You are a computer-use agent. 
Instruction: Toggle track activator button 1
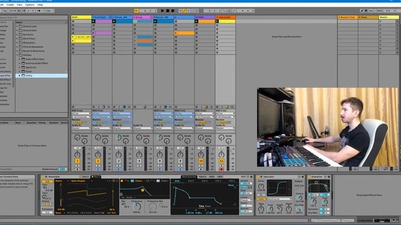pos(77,161)
